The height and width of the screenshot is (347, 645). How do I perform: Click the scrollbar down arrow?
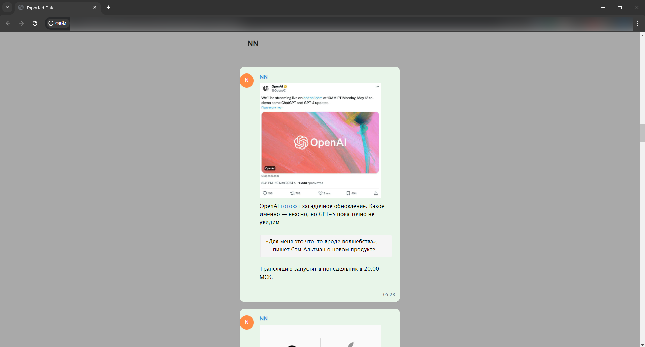pyautogui.click(x=642, y=344)
